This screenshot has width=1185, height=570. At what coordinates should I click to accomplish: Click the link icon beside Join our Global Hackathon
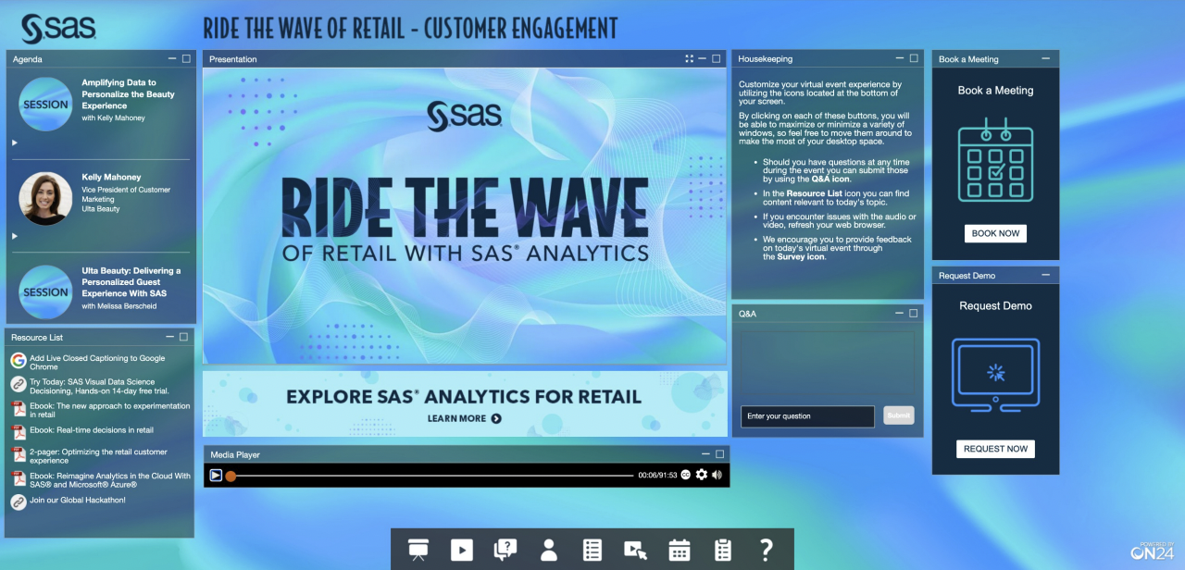click(x=19, y=502)
